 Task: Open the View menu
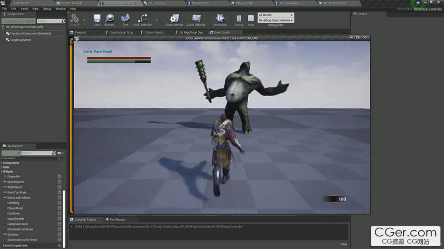(35, 9)
